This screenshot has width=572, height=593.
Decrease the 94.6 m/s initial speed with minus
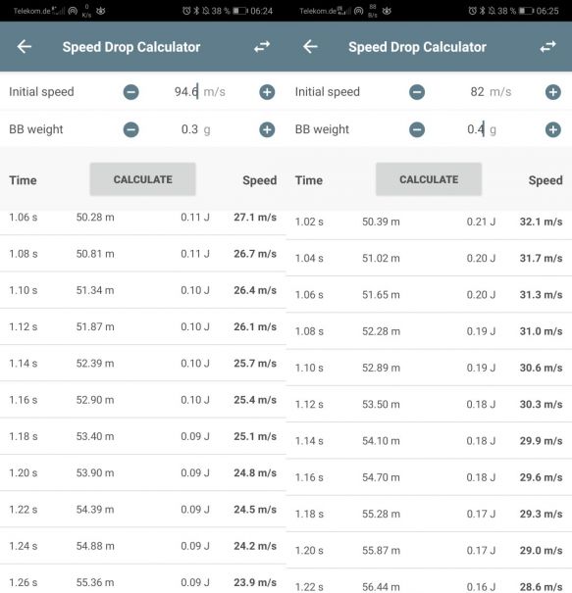[130, 92]
